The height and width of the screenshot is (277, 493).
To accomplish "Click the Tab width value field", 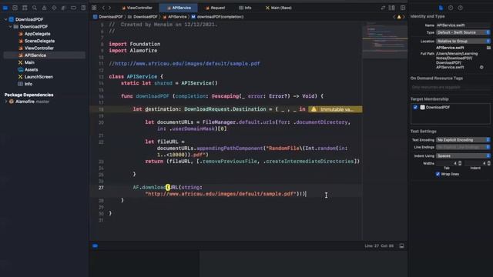I will pos(447,163).
